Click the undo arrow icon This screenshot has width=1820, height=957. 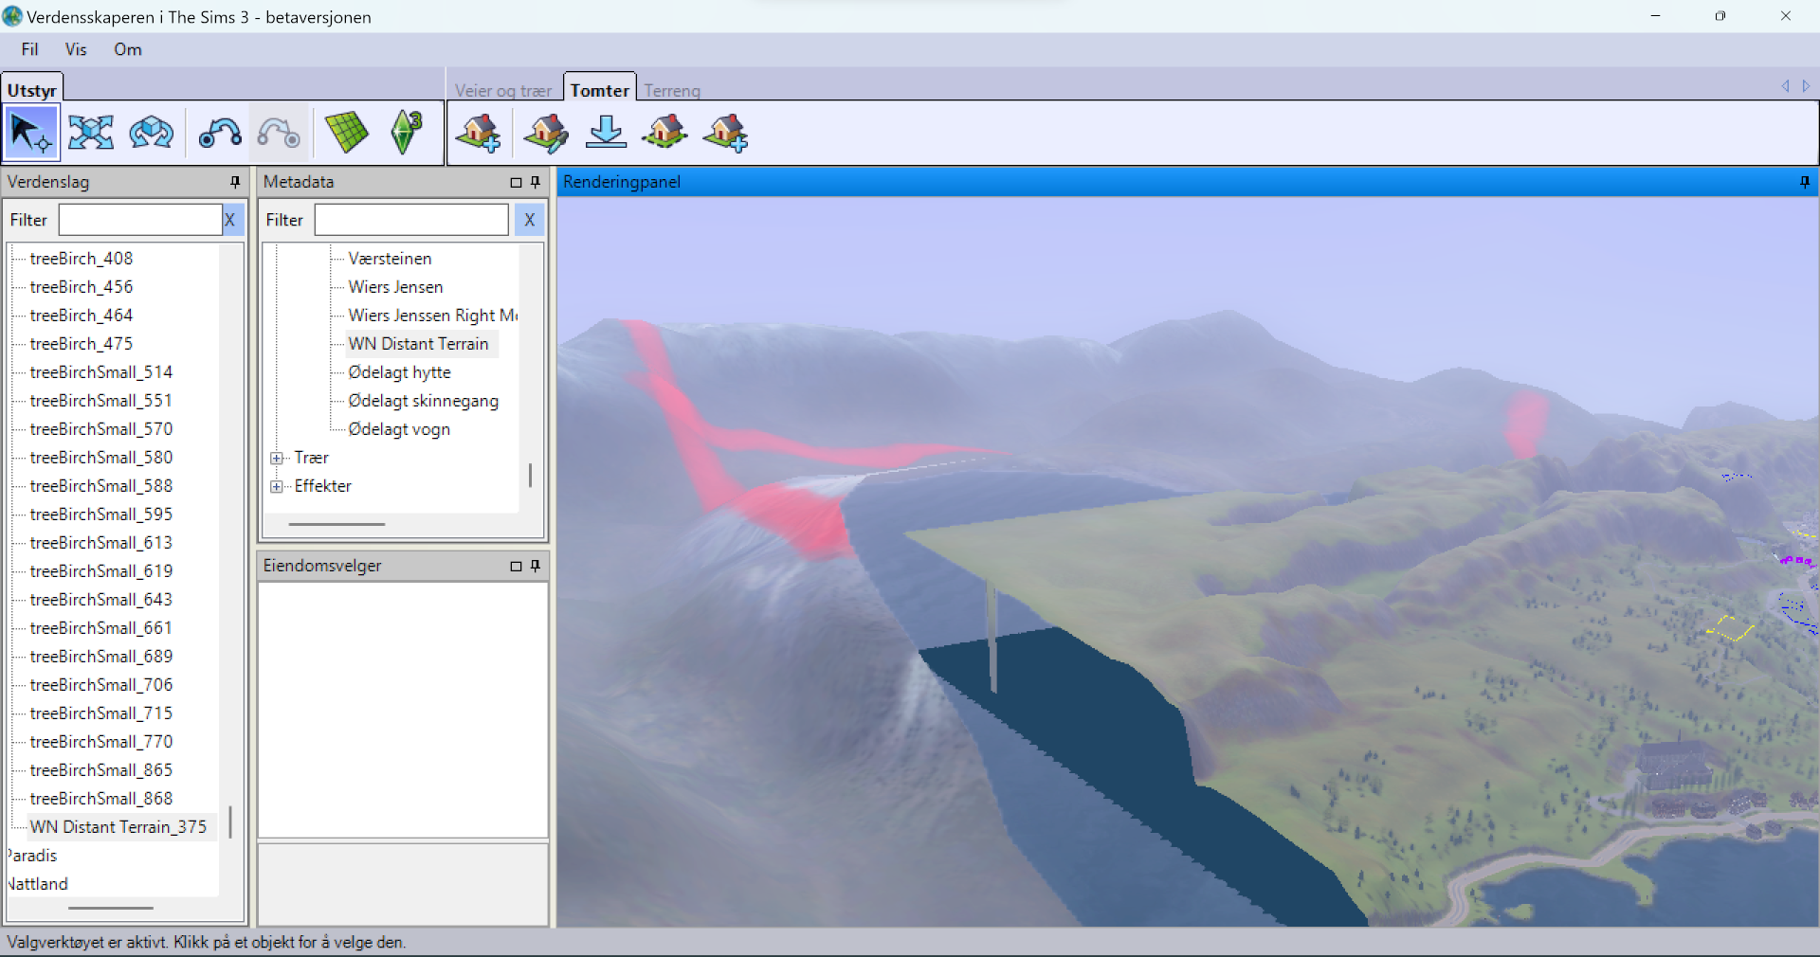click(219, 133)
